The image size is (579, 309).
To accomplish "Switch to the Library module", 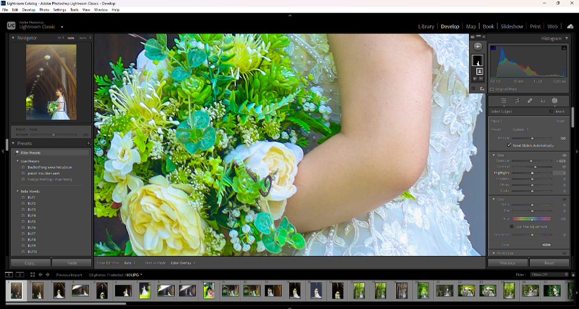I will (x=426, y=27).
